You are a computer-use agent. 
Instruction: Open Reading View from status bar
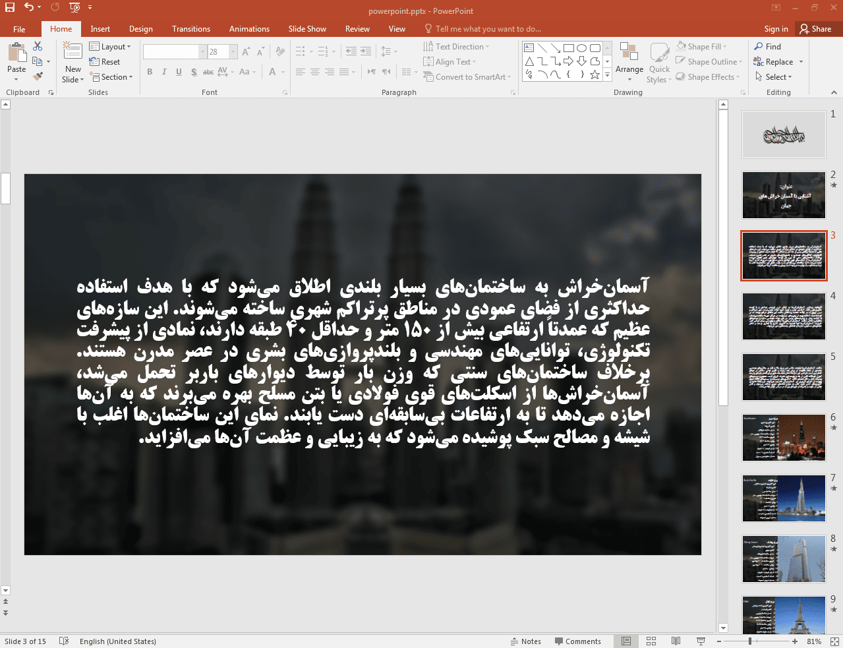[676, 641]
